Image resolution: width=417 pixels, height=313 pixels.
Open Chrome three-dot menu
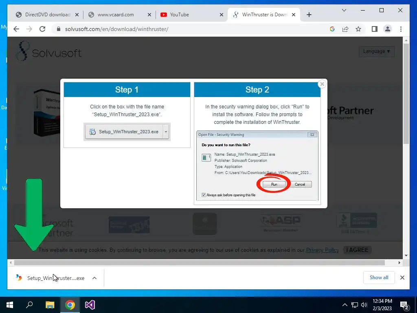401,29
